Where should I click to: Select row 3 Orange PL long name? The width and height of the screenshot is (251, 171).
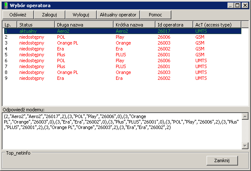pyautogui.click(x=67, y=43)
